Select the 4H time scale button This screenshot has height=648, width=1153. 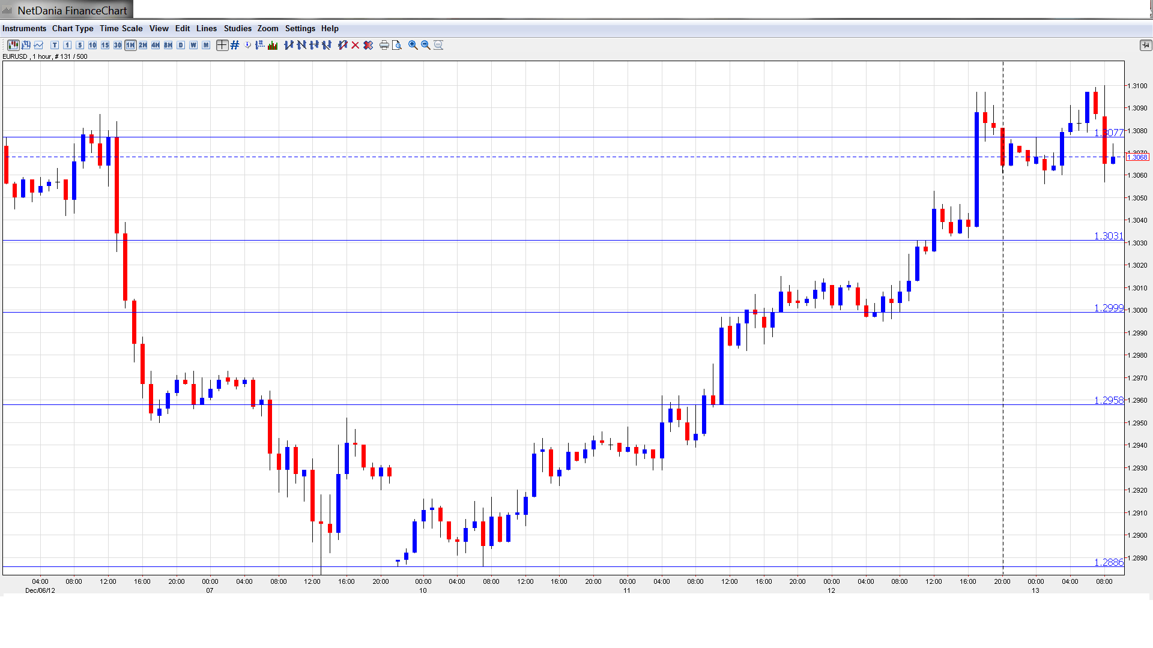(x=156, y=45)
